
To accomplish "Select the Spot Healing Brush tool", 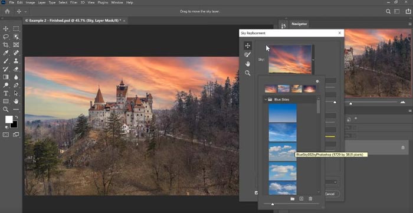I will (x=16, y=53).
